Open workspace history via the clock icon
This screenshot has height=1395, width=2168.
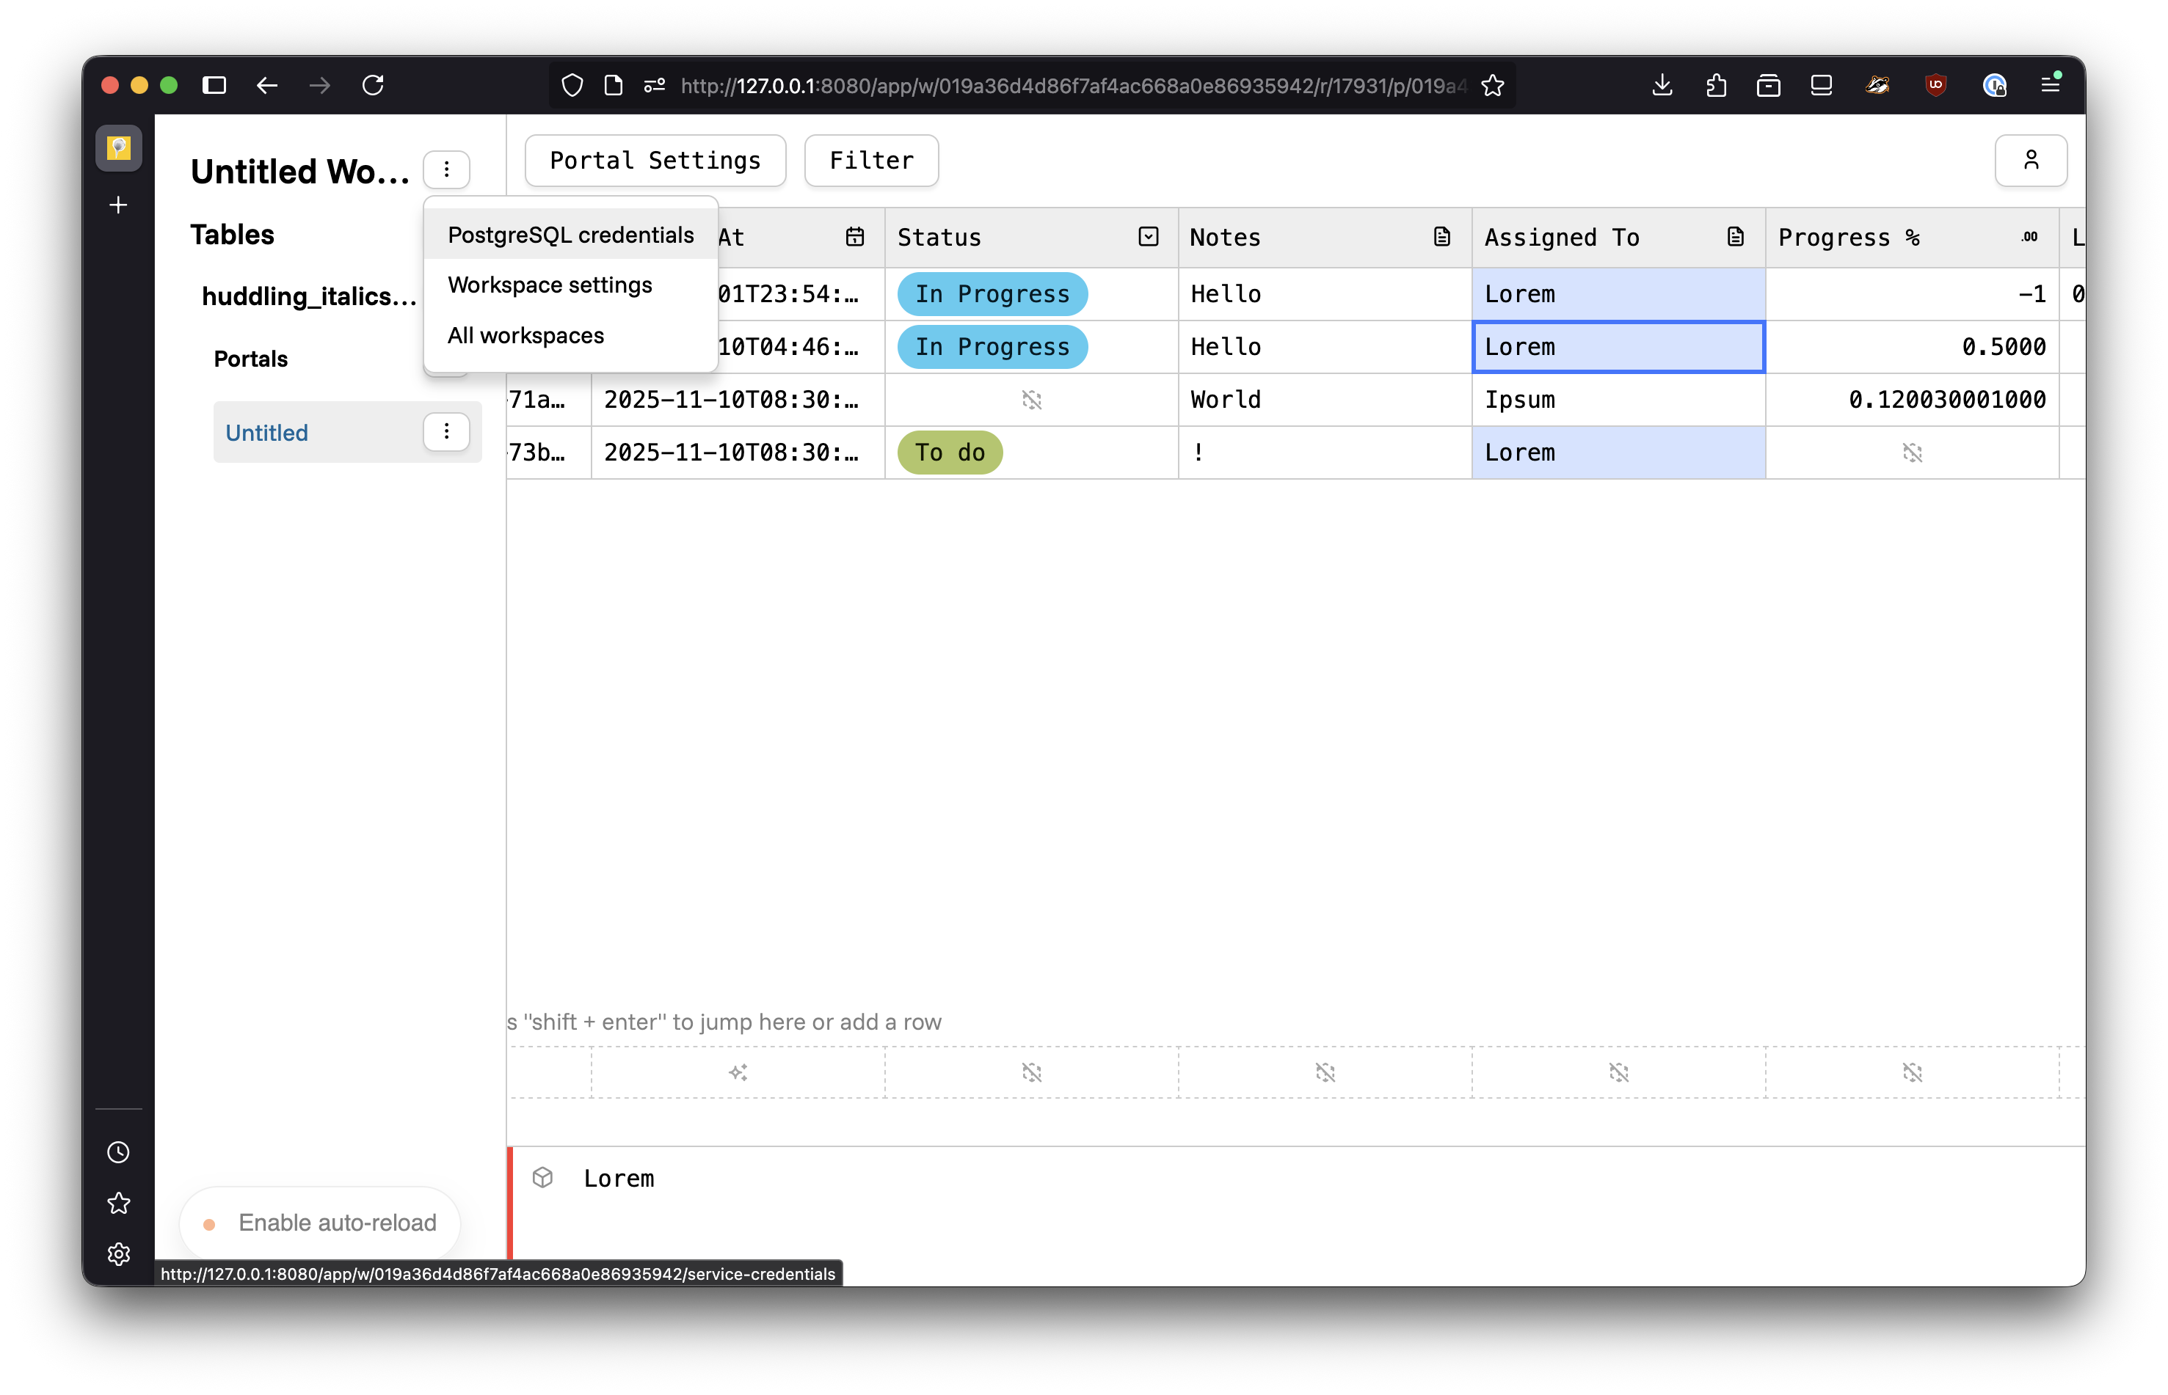(118, 1151)
